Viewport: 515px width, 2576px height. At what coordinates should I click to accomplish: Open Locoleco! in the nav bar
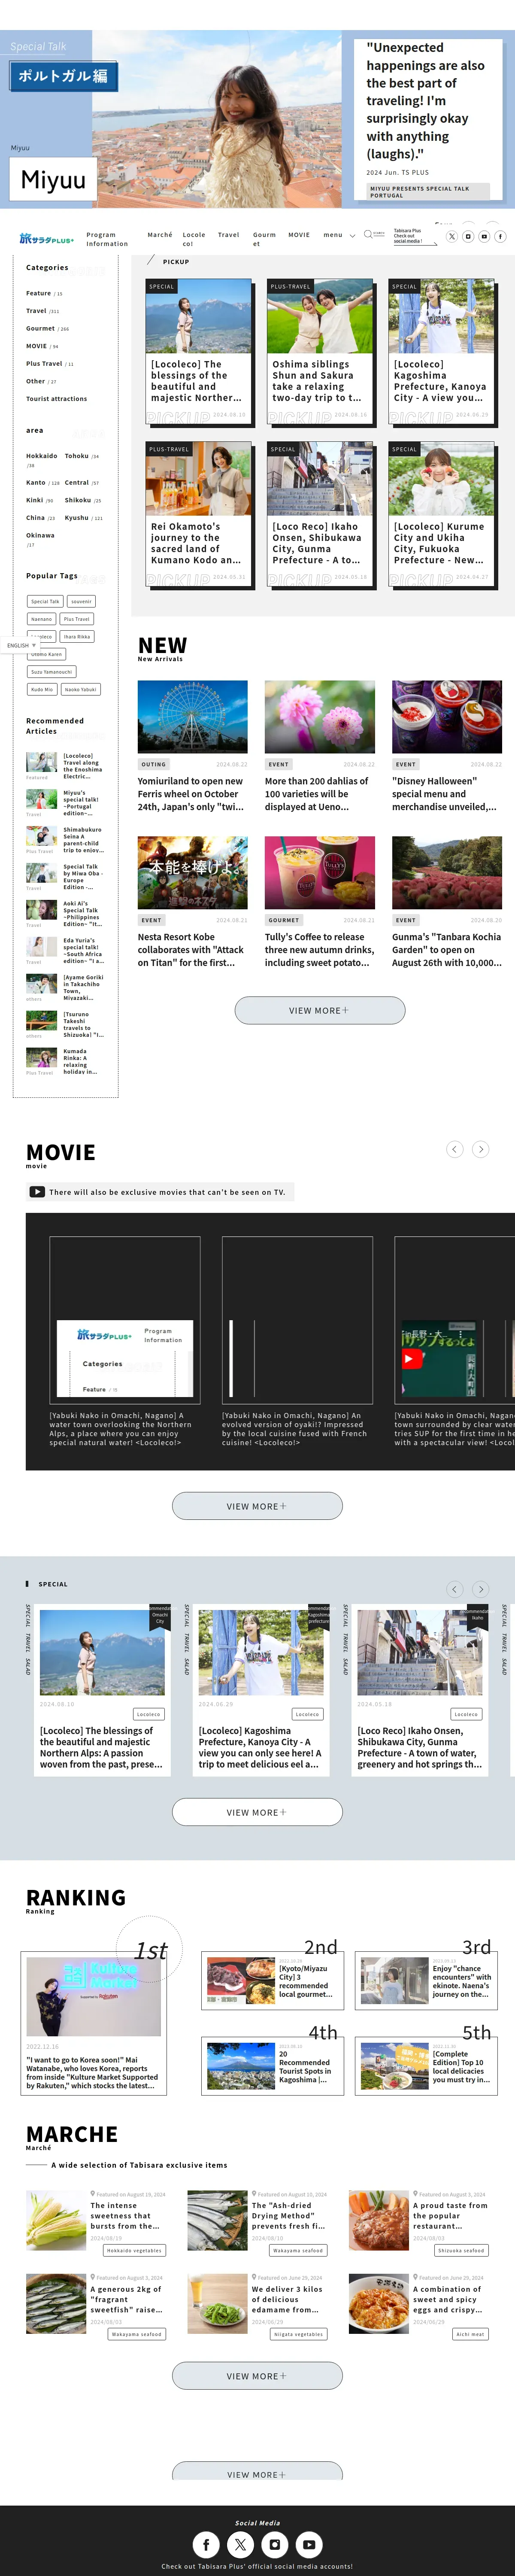tap(194, 239)
